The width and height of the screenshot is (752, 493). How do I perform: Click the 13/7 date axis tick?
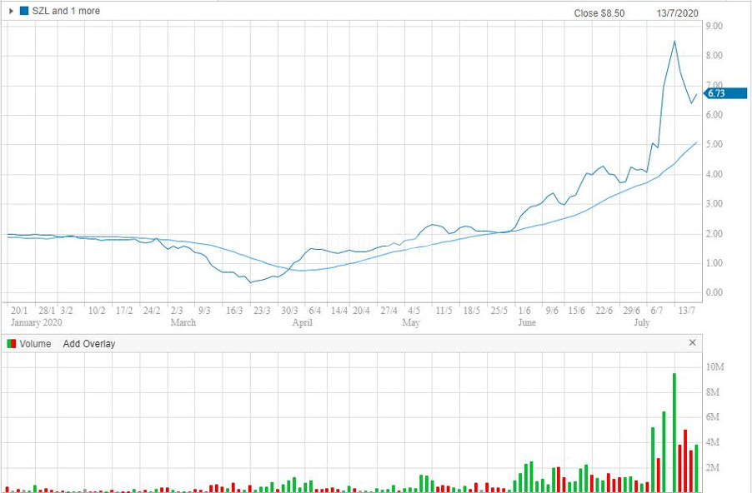pyautogui.click(x=689, y=311)
